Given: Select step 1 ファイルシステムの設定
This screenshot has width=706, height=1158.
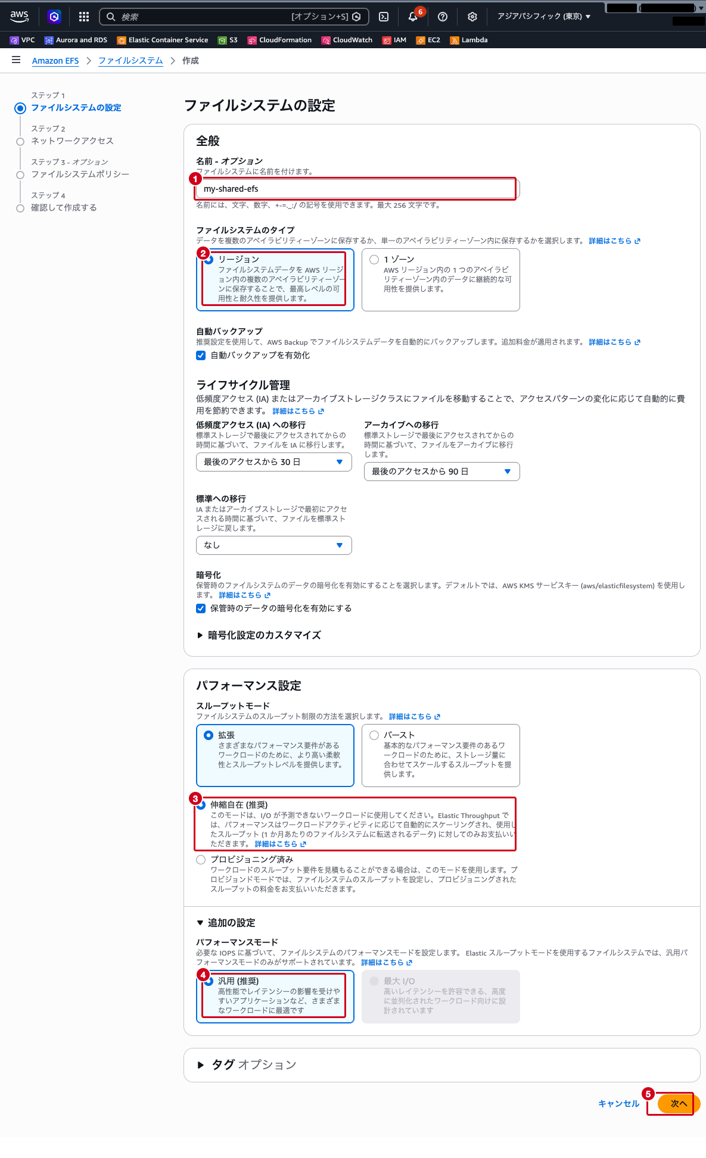Looking at the screenshot, I should point(76,108).
